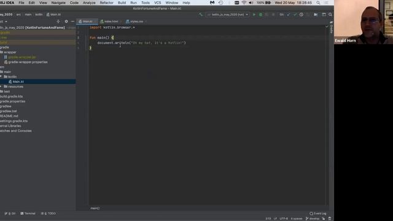Image resolution: width=393 pixels, height=221 pixels.
Task: Click the VCS commit checkmark icon
Action: pyautogui.click(x=295, y=15)
